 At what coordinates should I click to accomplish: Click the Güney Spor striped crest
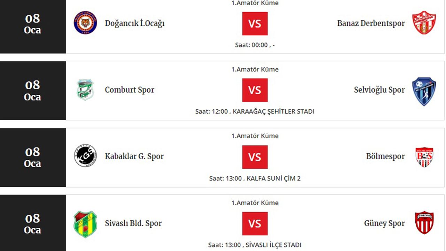(x=424, y=223)
